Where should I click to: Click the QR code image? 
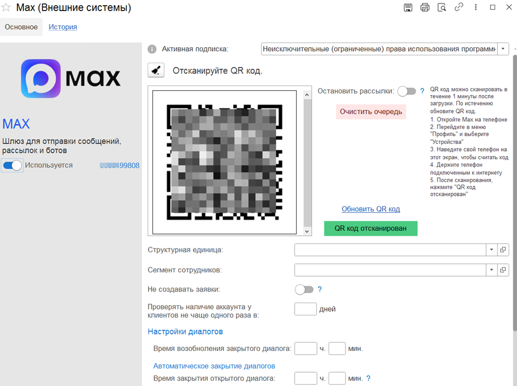click(x=224, y=162)
